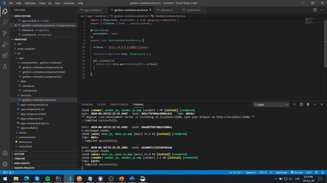Screen dimensions: 327x183
Task: Split the editor to the right
Action: coord(315,10)
